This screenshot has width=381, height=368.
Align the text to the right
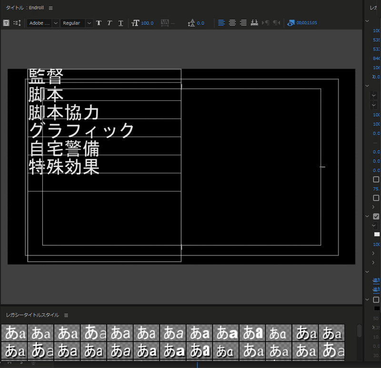pyautogui.click(x=243, y=23)
